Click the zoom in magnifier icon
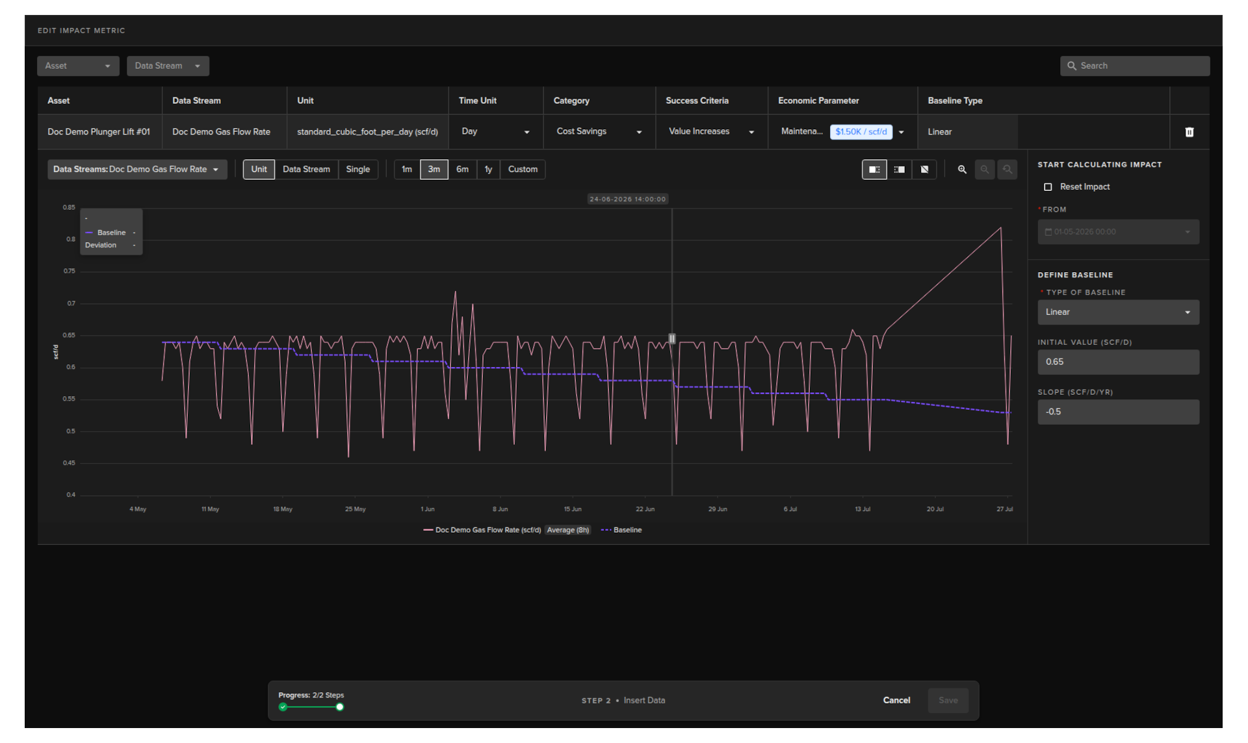This screenshot has width=1248, height=743. point(962,170)
